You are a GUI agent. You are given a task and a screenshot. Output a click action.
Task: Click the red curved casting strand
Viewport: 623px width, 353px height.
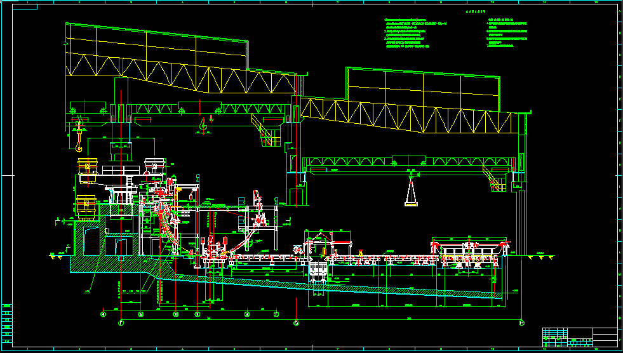tap(166, 227)
